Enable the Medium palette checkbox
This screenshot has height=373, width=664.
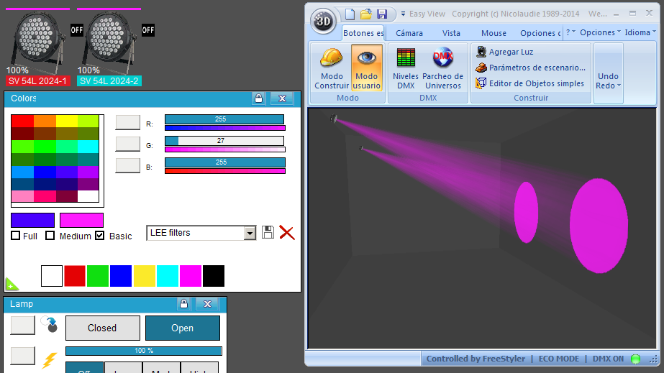pos(50,236)
